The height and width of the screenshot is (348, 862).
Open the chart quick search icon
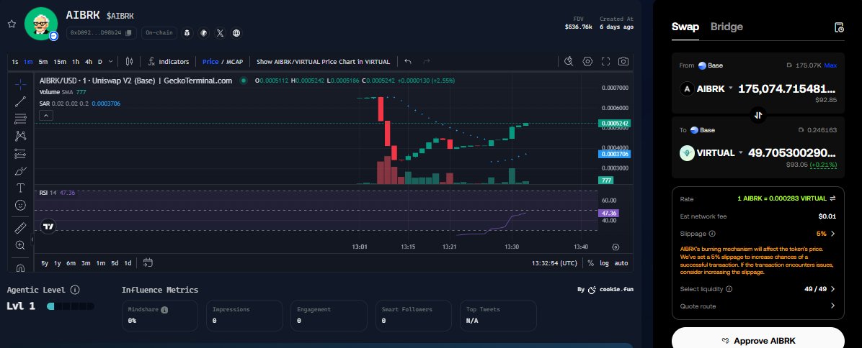coord(569,61)
